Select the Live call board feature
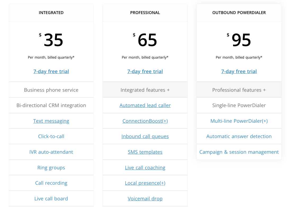The width and height of the screenshot is (287, 207). click(51, 199)
